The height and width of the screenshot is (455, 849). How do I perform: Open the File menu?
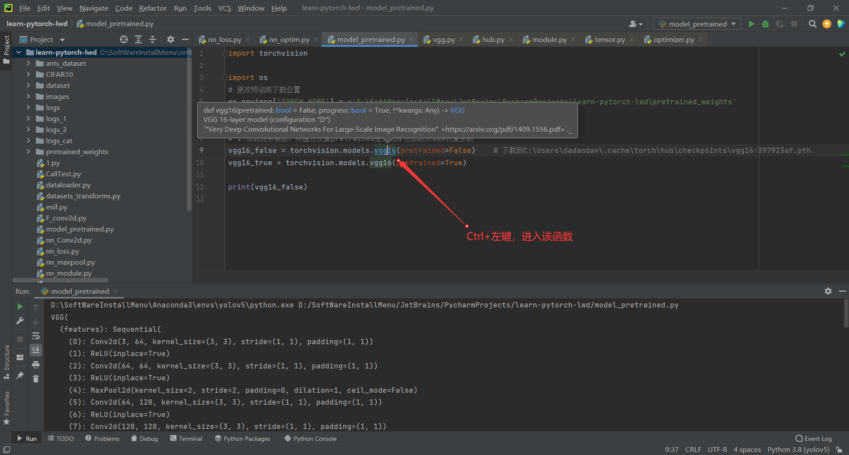coord(25,8)
